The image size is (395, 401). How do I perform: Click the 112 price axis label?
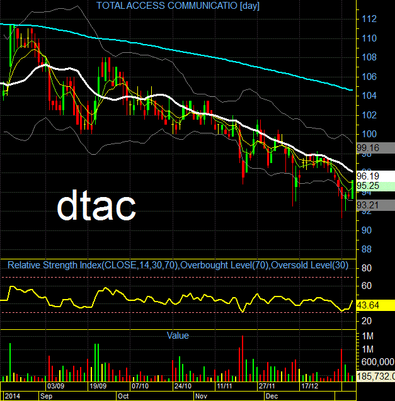pos(369,19)
